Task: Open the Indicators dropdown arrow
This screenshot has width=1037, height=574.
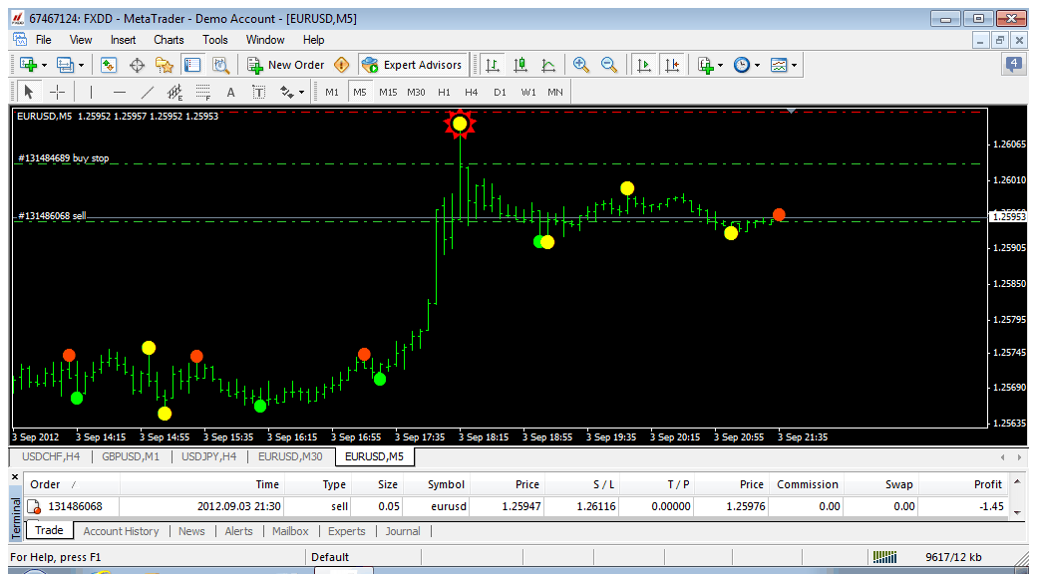Action: click(x=720, y=66)
